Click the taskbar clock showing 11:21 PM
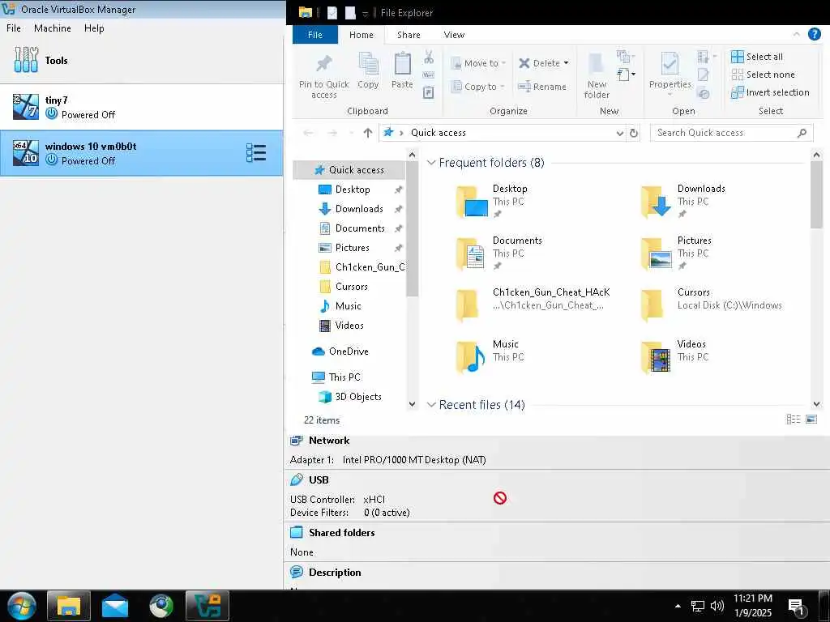This screenshot has width=830, height=622. (x=753, y=606)
